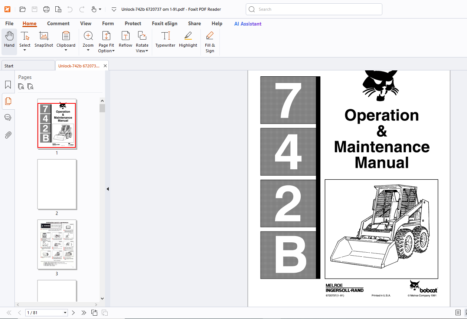Activate the SnapShot tool
The image size is (467, 319).
(44, 40)
